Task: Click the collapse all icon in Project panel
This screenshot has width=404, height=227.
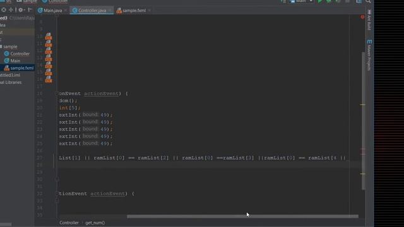Action: tap(11, 10)
